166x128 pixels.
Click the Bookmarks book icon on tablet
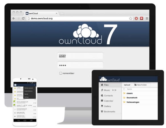(102, 112)
